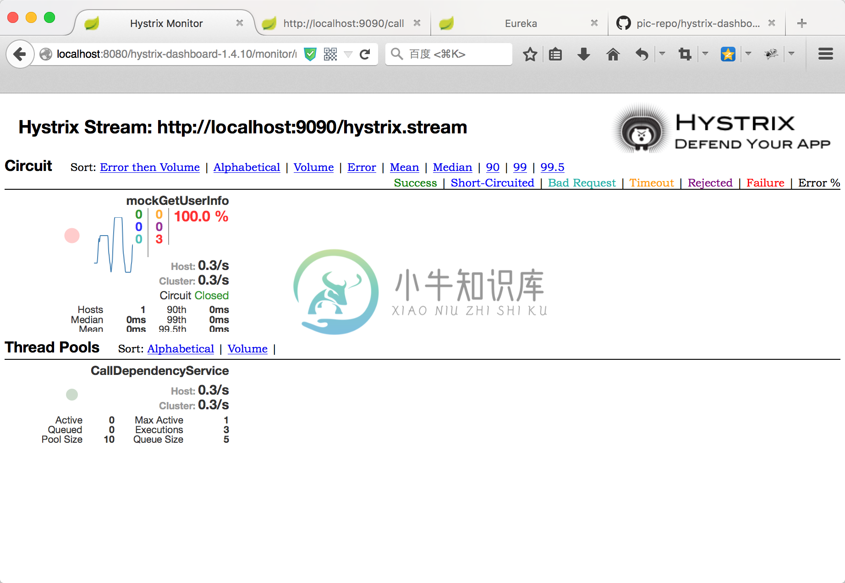Switch to the pic-repo/hystrix-dashboard GitHub tab

(698, 23)
